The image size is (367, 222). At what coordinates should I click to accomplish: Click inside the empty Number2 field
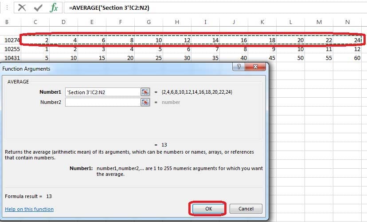click(102, 102)
